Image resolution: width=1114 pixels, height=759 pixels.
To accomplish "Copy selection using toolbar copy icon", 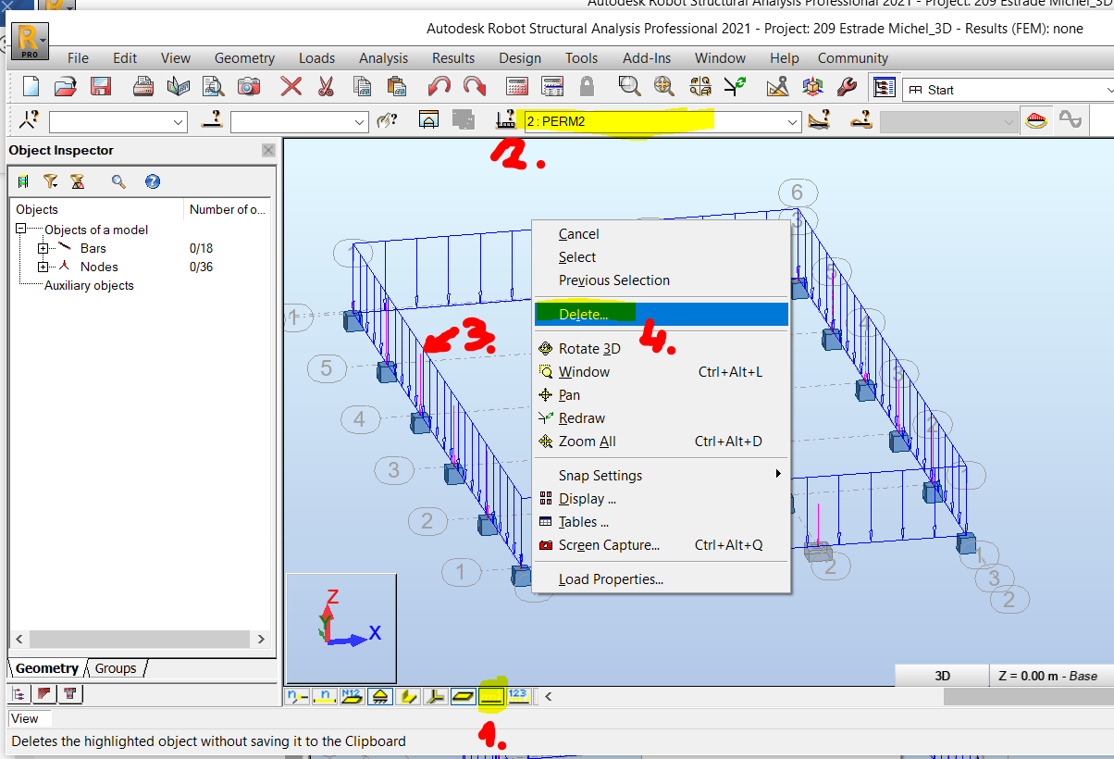I will [362, 87].
